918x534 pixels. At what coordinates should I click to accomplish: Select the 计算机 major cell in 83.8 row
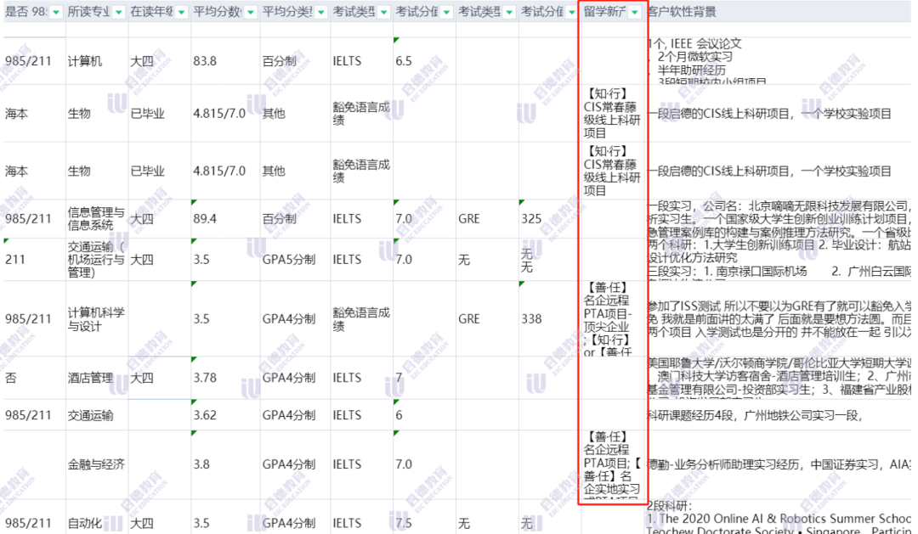click(x=97, y=61)
